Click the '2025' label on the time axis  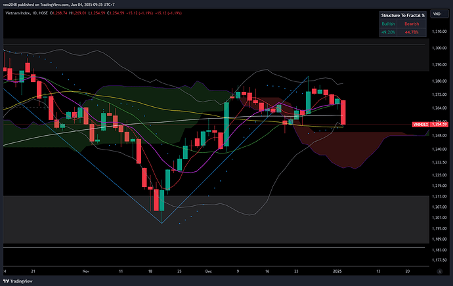click(337, 272)
